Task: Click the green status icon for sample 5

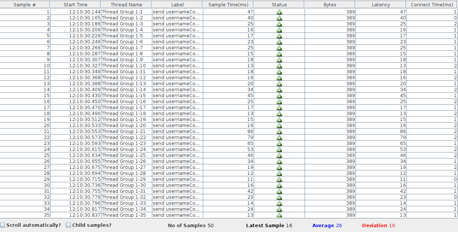Action: 279,36
